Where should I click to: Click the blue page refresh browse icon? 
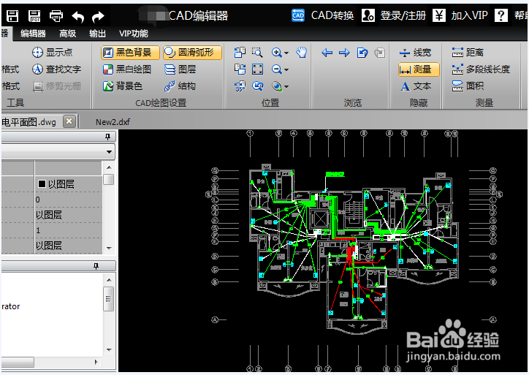click(362, 53)
